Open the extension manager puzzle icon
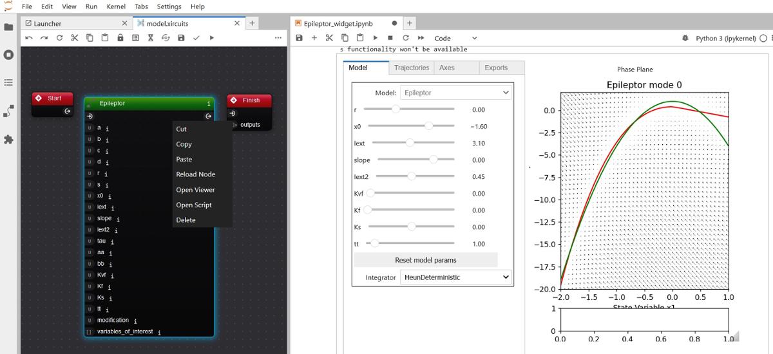This screenshot has width=773, height=354. click(8, 139)
